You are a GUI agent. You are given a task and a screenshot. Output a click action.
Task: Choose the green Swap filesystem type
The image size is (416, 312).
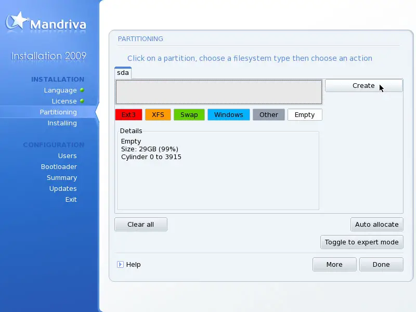189,114
